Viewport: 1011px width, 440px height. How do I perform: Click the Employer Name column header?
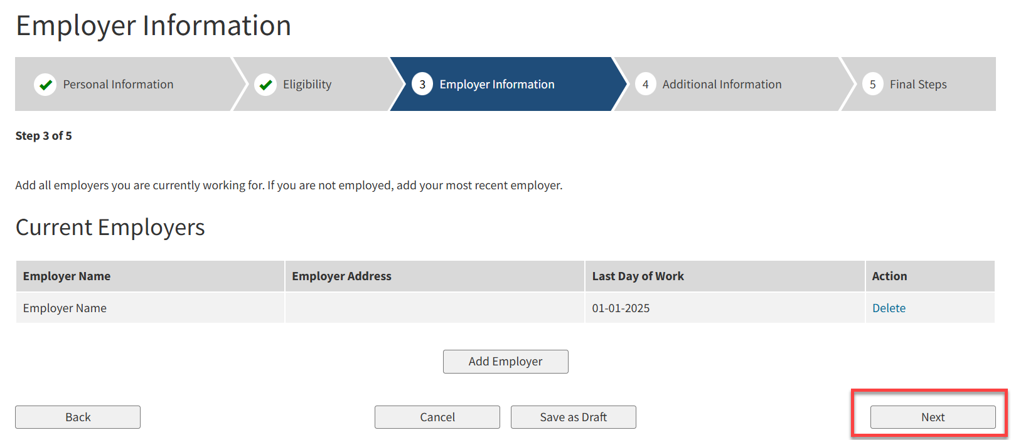point(67,276)
